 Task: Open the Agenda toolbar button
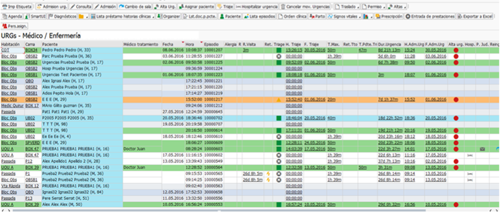12,16
